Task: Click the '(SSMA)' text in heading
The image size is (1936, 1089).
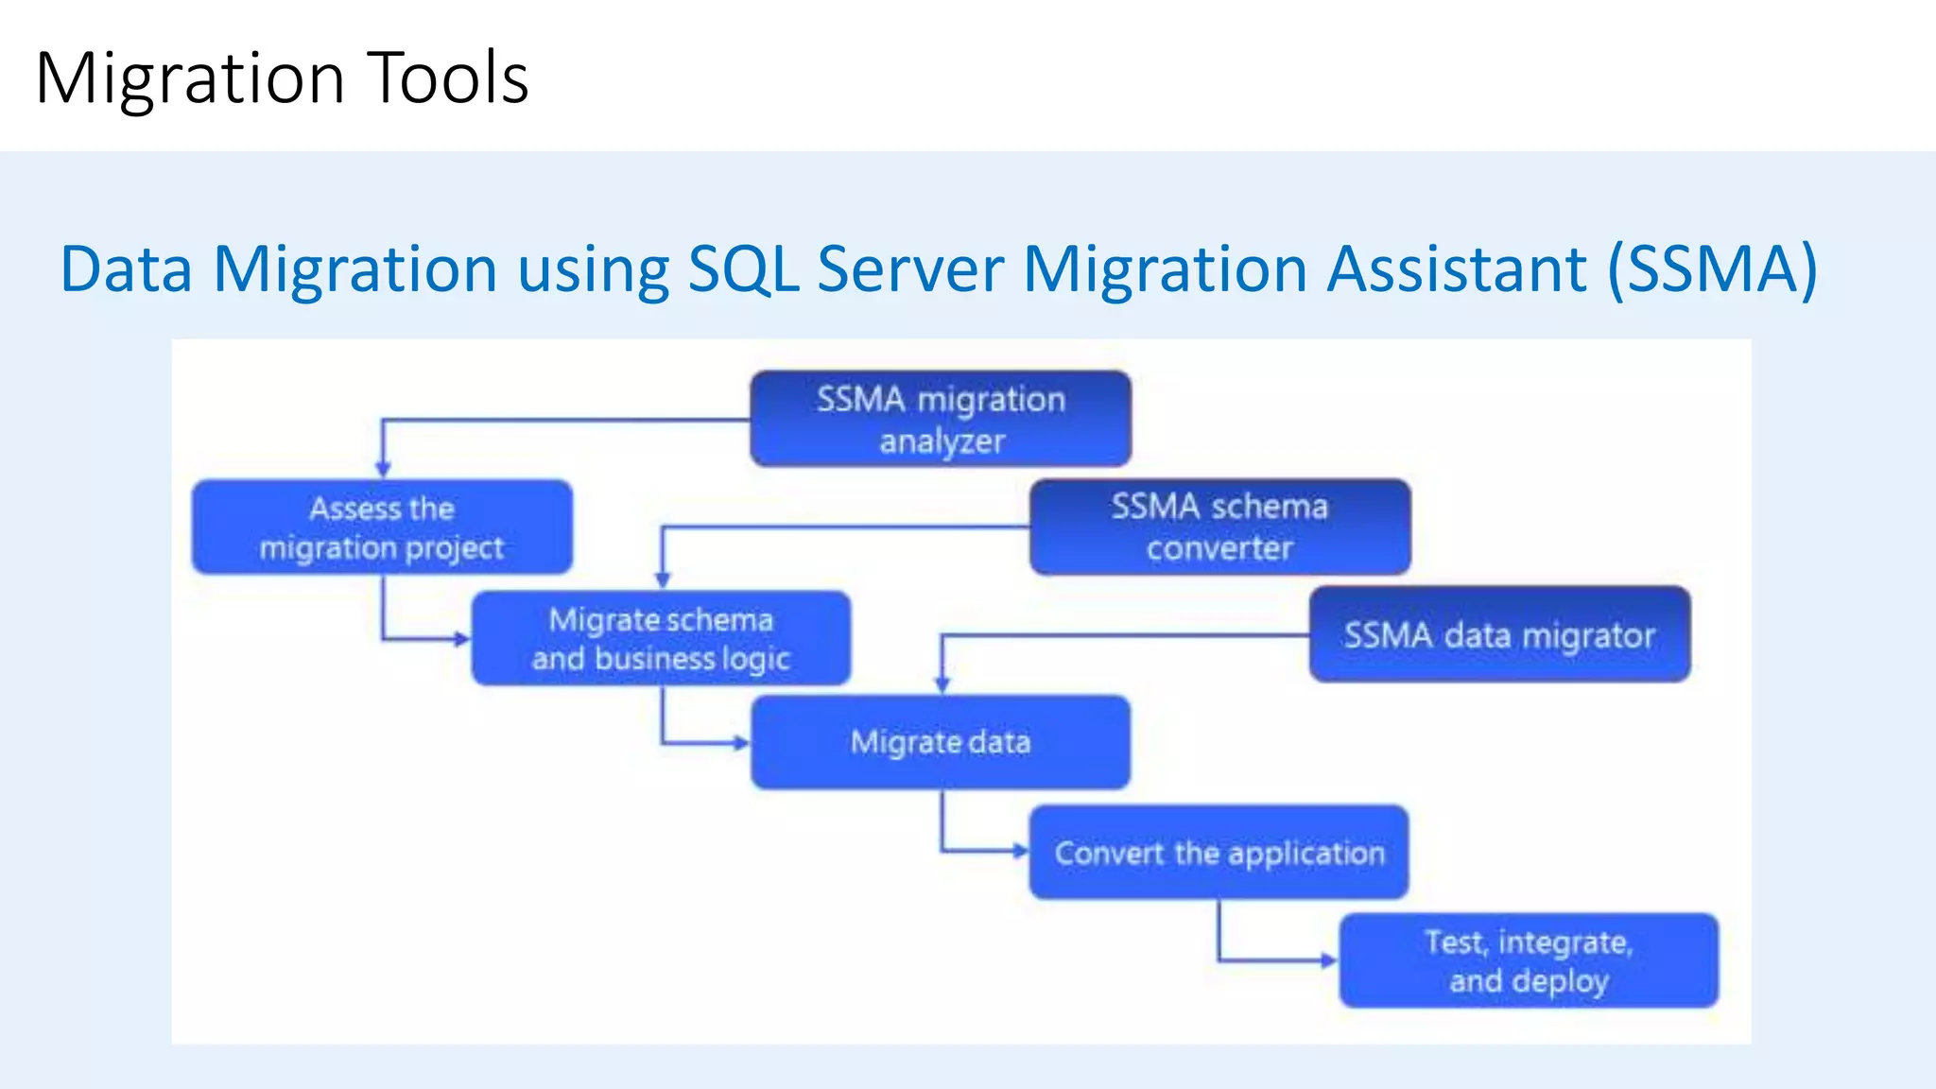Action: click(1712, 269)
